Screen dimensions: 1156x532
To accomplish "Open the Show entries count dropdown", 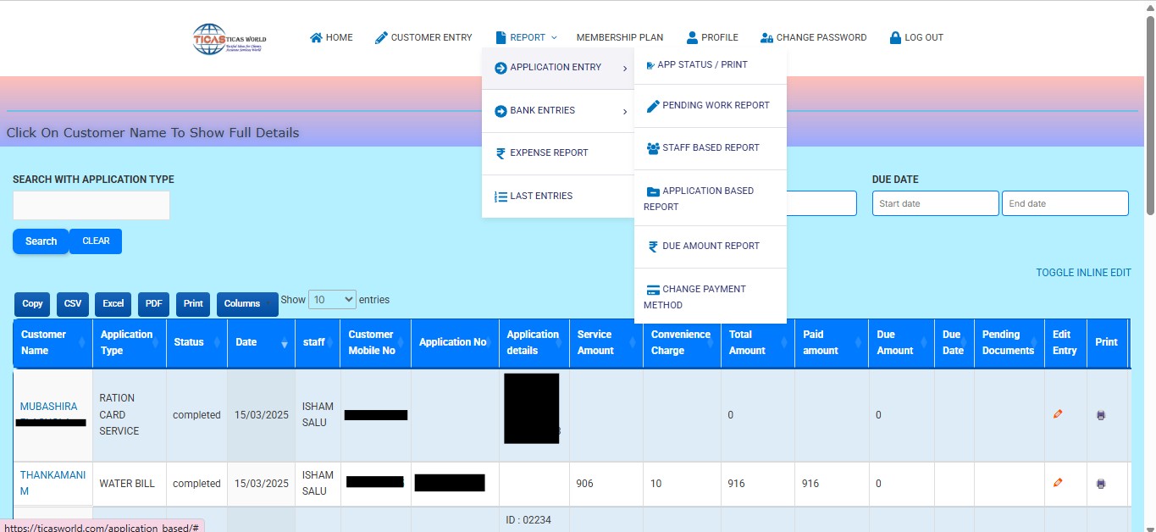I will [332, 300].
